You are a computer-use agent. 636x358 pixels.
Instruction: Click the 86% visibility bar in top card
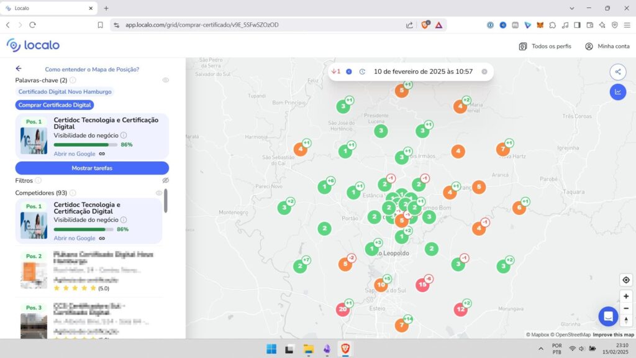coord(85,144)
